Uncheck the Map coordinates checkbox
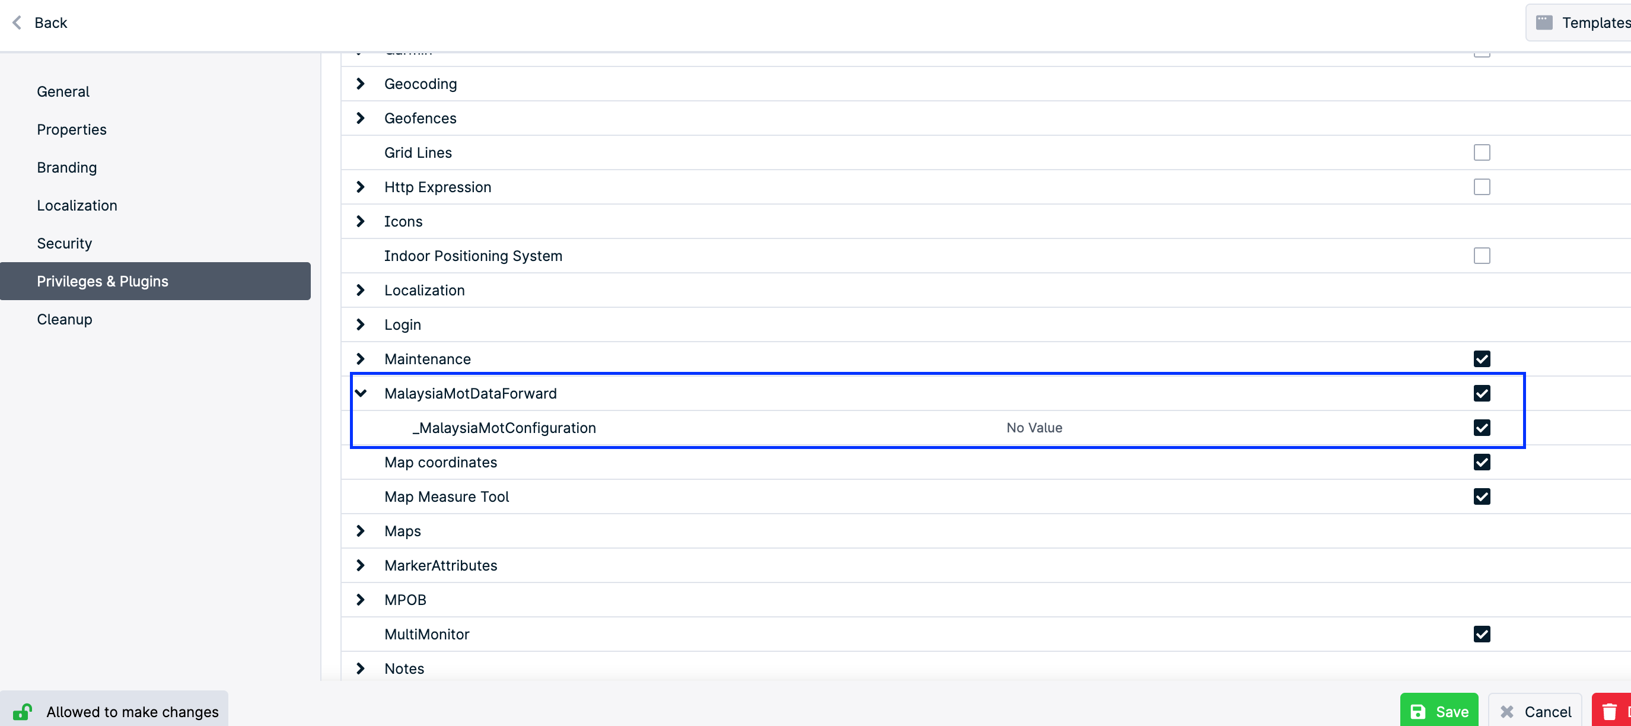 pos(1482,462)
